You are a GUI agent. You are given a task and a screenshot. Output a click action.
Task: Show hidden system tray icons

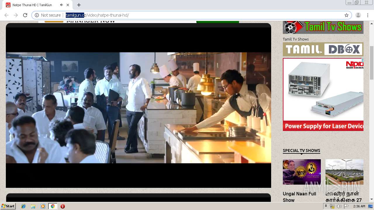point(326,206)
